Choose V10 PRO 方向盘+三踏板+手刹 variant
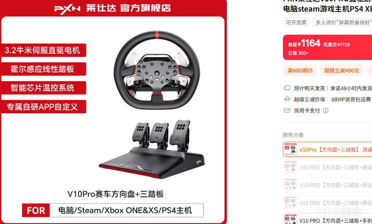 (x=327, y=219)
